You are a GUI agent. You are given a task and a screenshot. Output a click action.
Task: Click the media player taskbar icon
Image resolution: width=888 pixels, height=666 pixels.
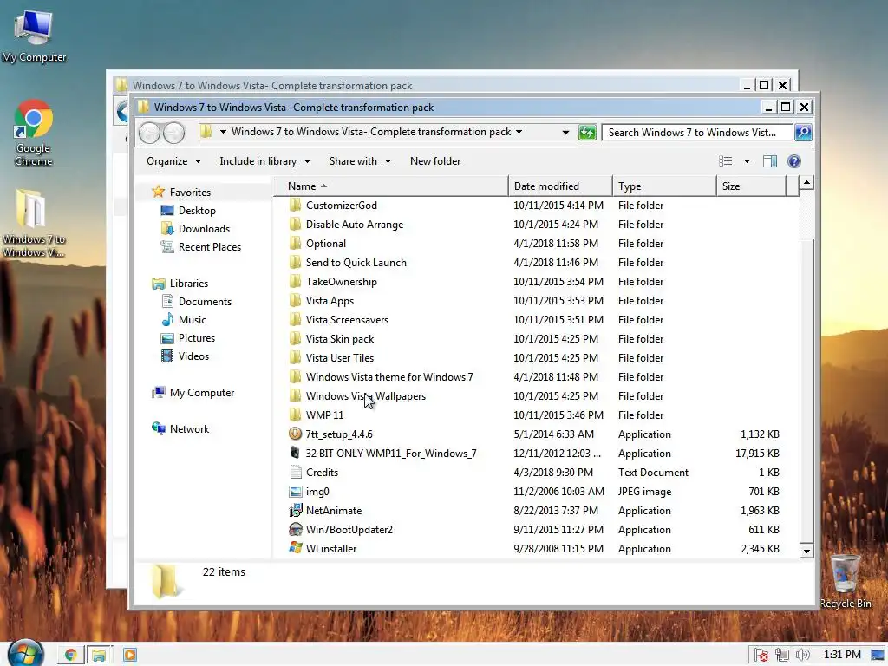130,656
